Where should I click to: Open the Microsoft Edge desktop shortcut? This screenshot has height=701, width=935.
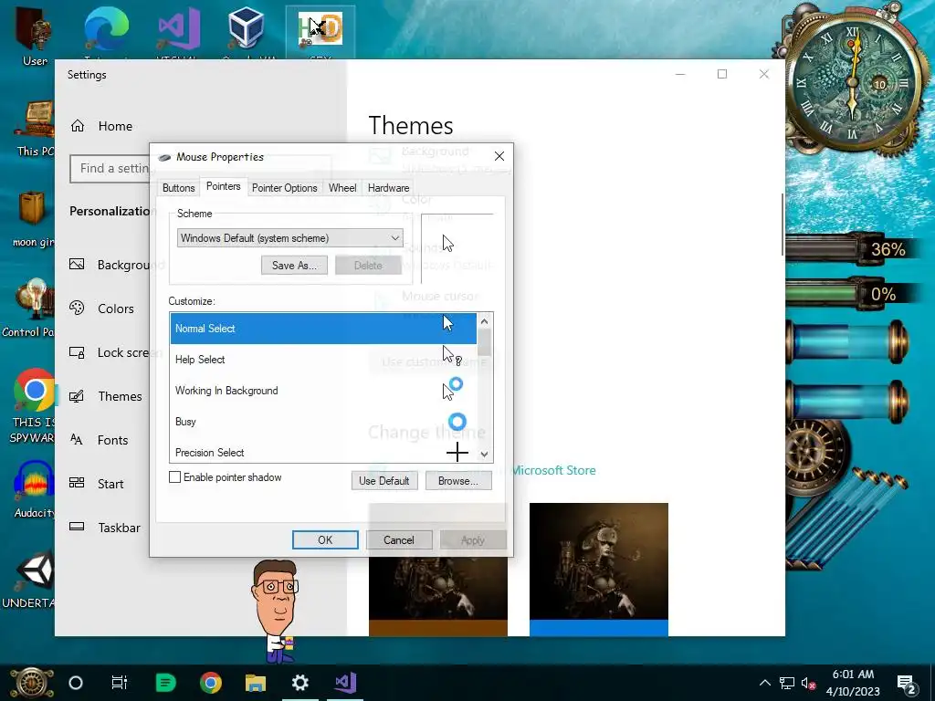tap(107, 30)
